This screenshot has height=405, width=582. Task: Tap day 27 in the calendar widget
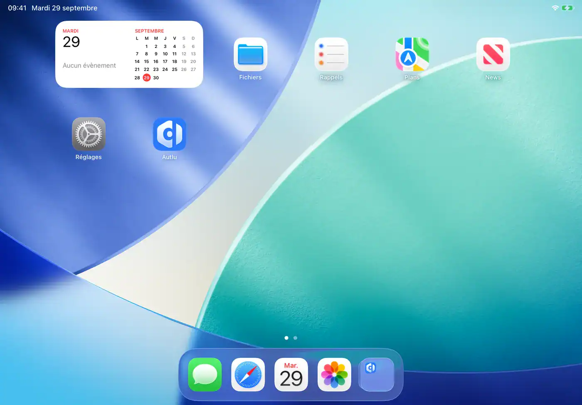(x=193, y=70)
